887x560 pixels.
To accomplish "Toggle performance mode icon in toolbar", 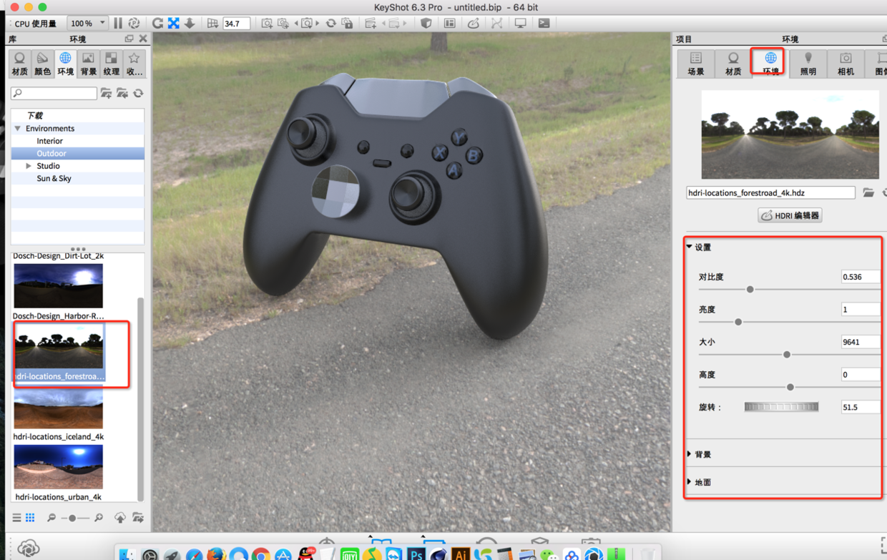I will click(134, 23).
